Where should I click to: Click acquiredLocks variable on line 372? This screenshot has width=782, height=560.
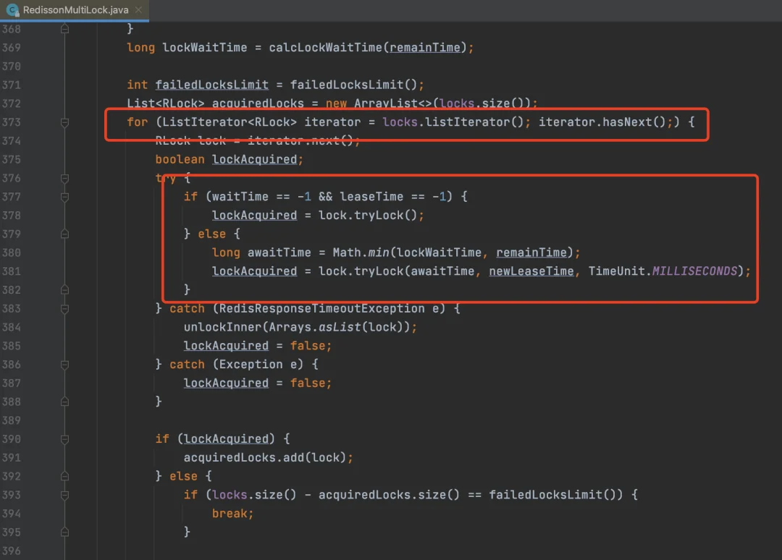tap(258, 103)
